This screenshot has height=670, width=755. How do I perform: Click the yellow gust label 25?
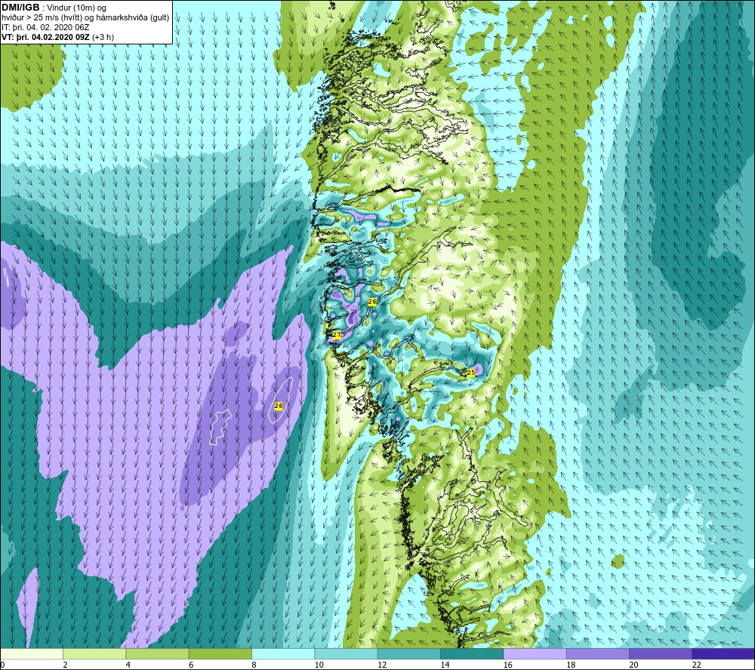point(471,372)
